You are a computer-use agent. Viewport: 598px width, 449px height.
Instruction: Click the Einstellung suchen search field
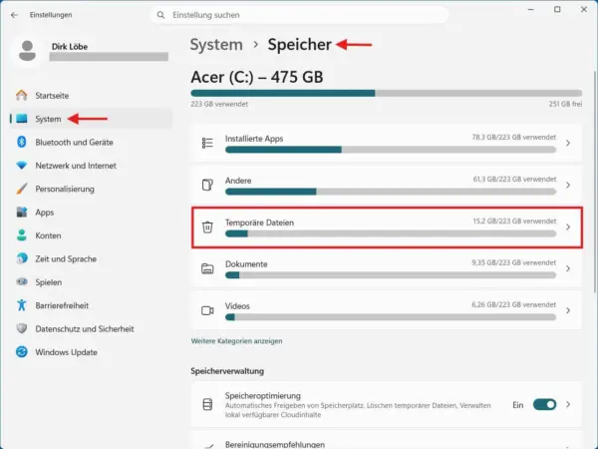[x=299, y=15]
